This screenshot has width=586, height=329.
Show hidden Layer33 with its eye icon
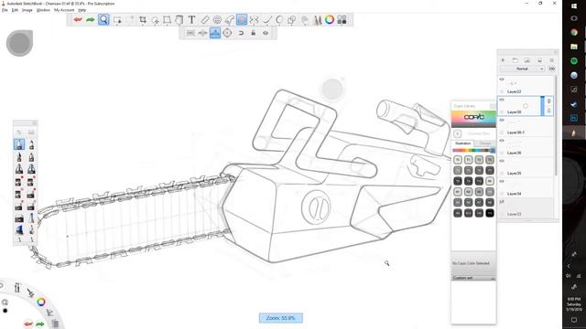[502, 202]
